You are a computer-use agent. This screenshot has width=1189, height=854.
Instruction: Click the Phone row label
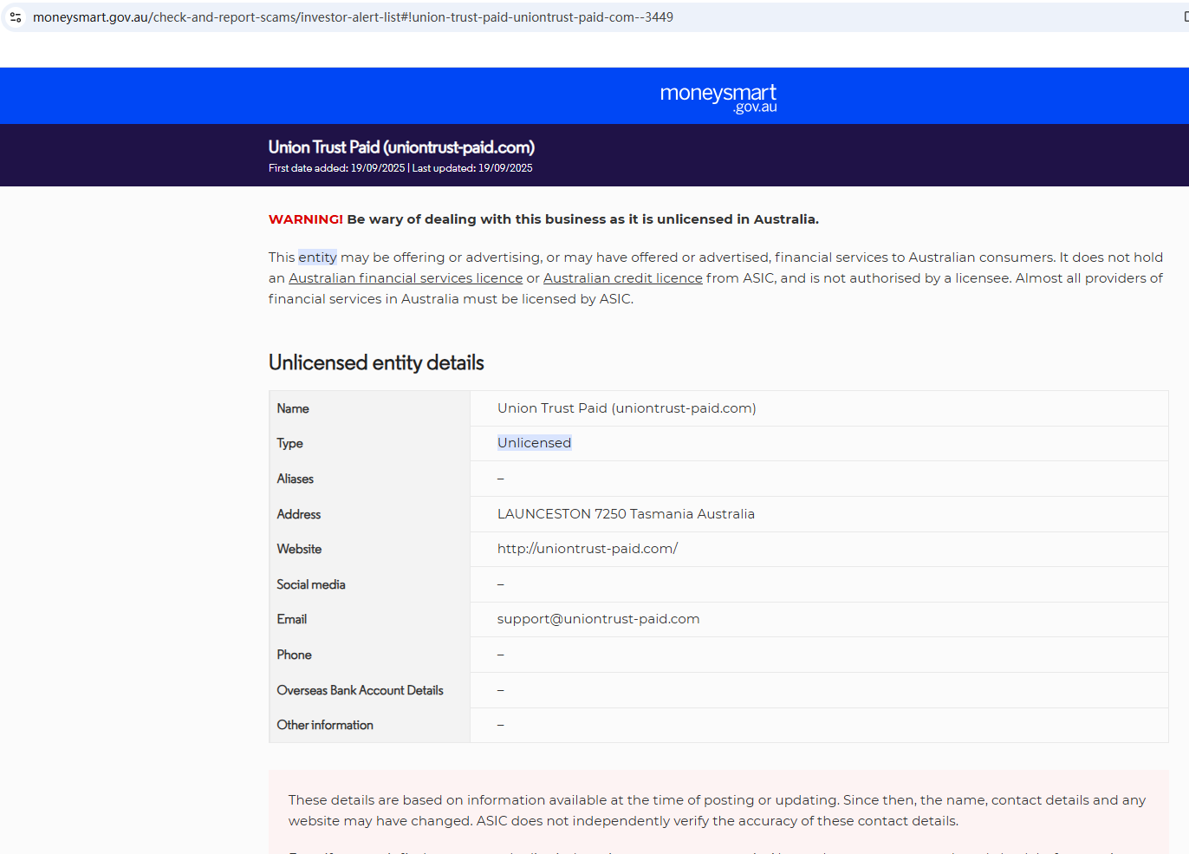coord(295,655)
